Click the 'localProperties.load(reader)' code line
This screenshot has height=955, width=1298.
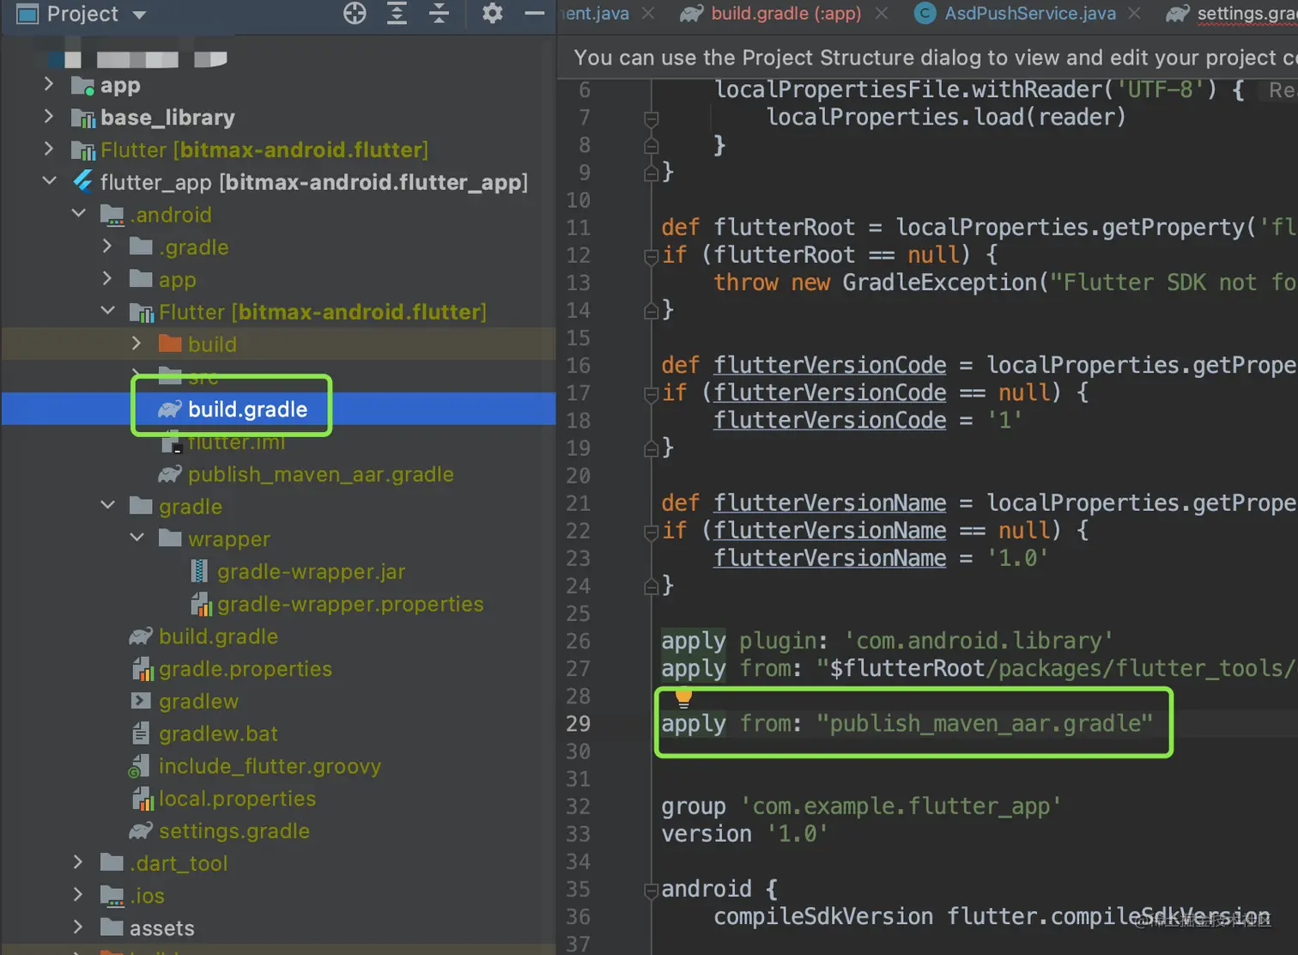click(x=945, y=117)
